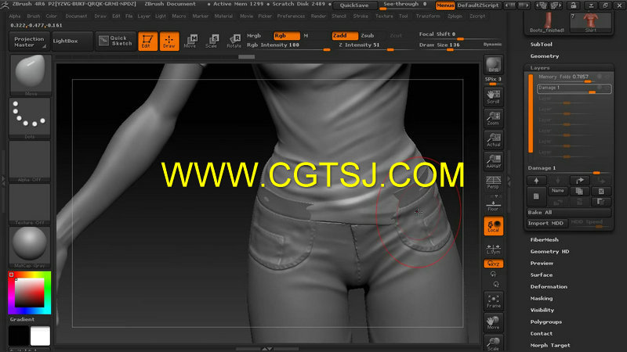
Task: Click Import MDD button
Action: pos(546,223)
